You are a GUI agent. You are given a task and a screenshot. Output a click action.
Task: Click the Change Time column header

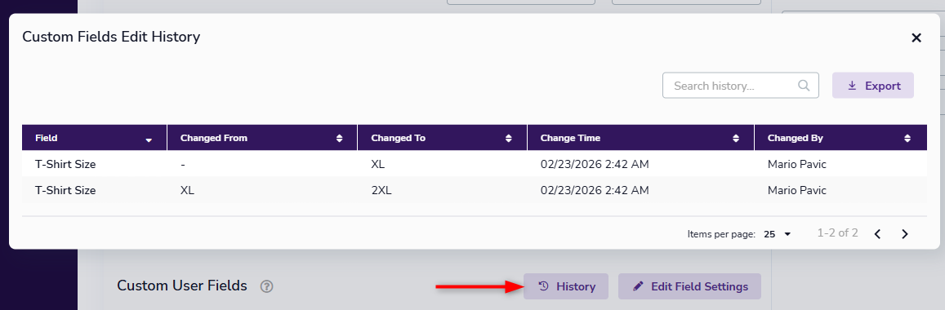point(570,139)
